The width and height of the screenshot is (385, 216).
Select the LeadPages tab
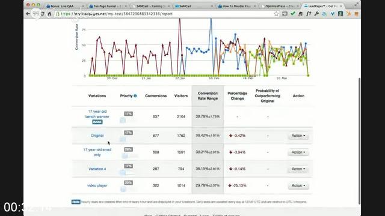(x=322, y=6)
